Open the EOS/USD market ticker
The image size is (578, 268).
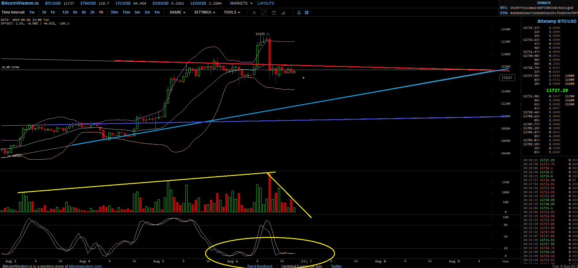pyautogui.click(x=168, y=3)
